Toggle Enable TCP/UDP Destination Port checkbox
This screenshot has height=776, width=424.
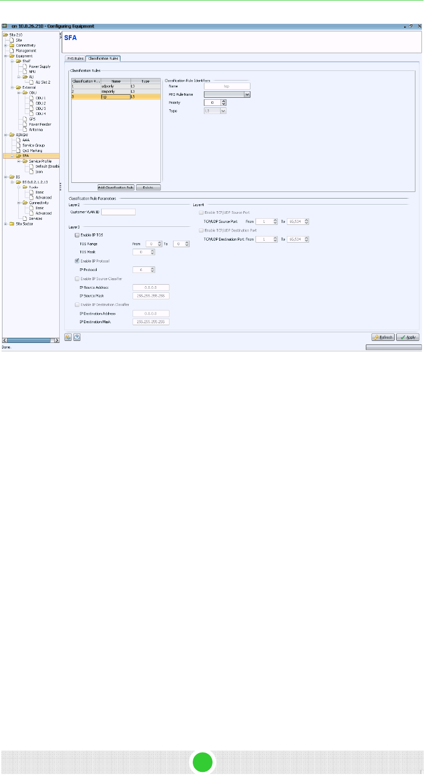(201, 230)
